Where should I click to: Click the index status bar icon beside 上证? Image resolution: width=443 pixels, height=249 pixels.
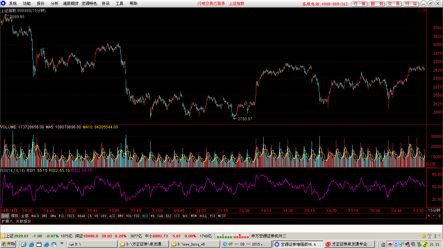(x=3, y=236)
